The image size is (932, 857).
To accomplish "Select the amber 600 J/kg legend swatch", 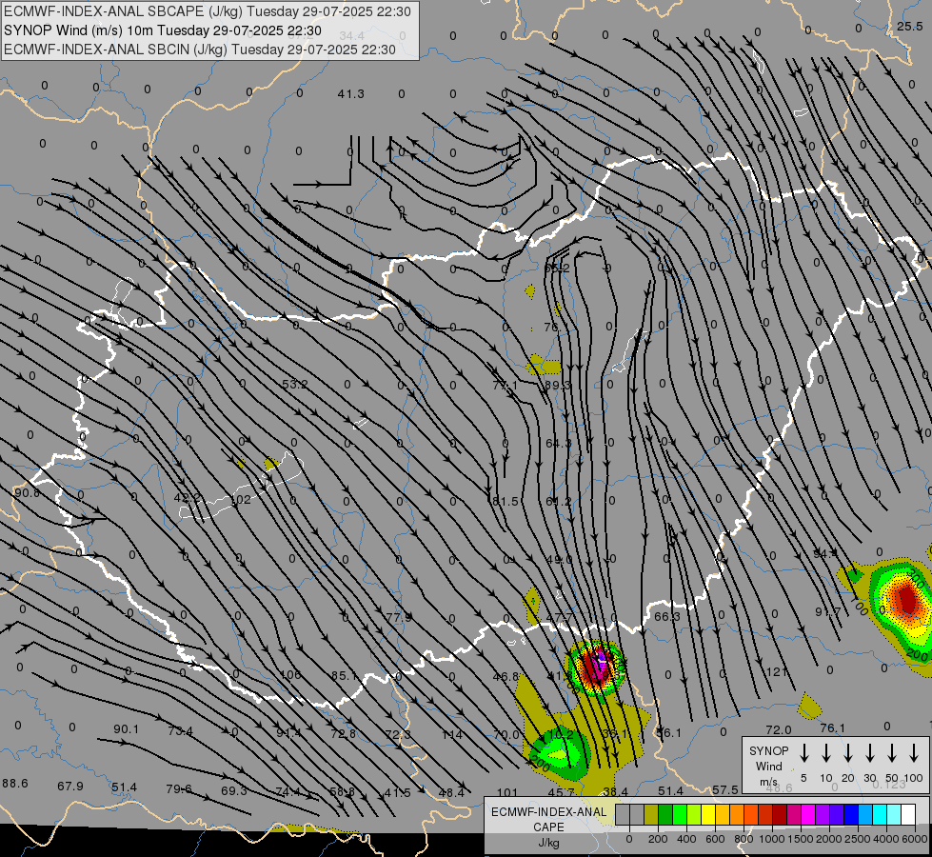I will 723,815.
